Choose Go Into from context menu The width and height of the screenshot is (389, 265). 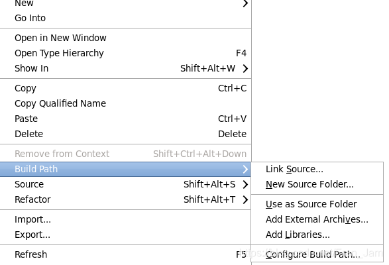pos(125,18)
